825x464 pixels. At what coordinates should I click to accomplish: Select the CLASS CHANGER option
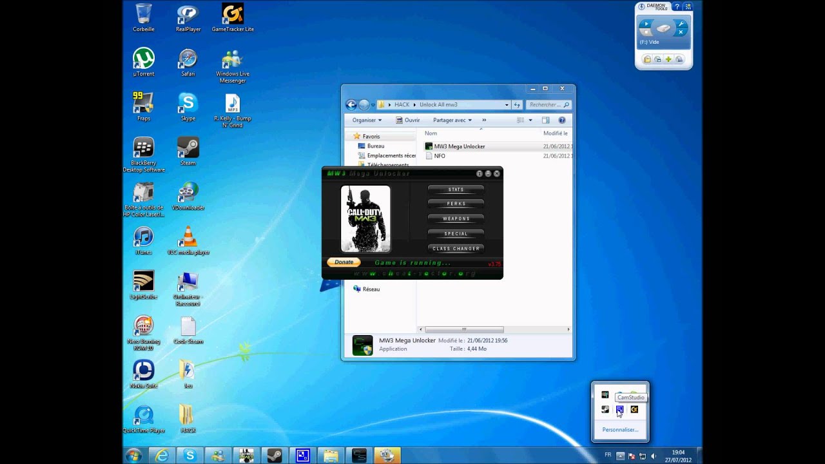pyautogui.click(x=456, y=249)
